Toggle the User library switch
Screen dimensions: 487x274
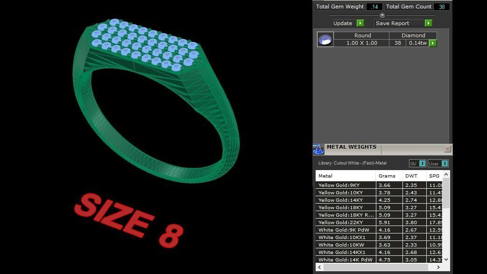445,164
